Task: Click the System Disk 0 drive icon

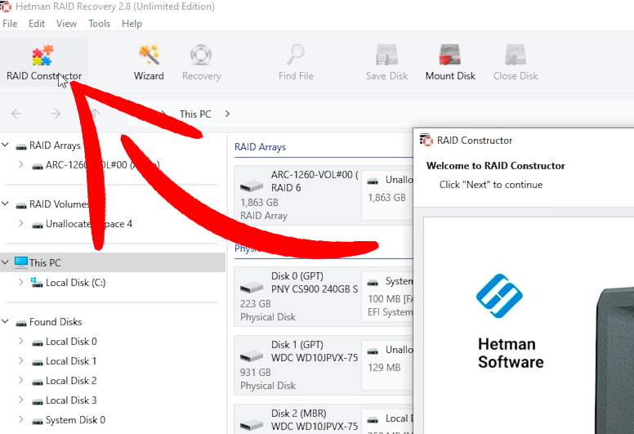Action: tap(38, 422)
